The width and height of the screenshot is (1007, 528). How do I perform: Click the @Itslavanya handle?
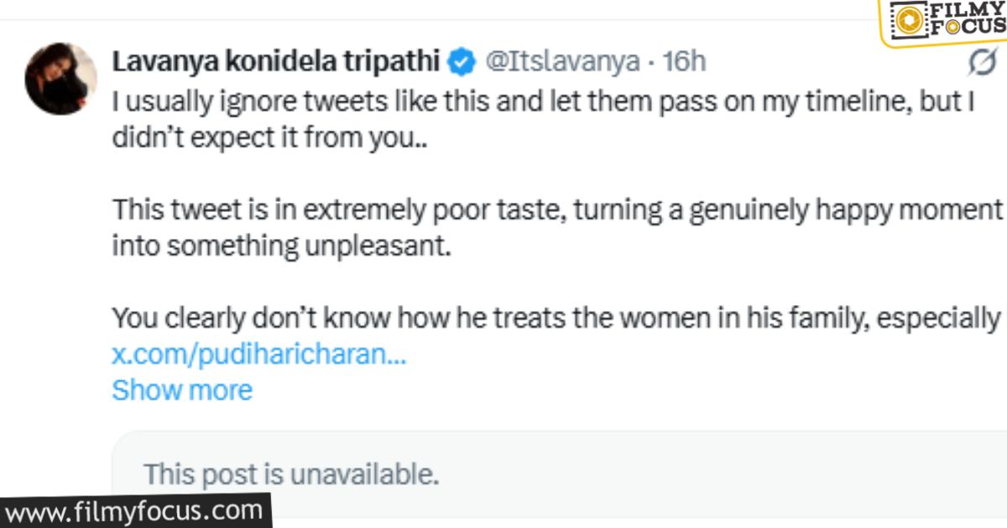click(561, 61)
